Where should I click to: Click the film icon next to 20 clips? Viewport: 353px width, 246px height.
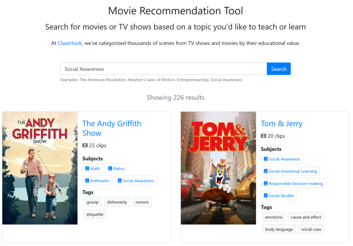263,136
